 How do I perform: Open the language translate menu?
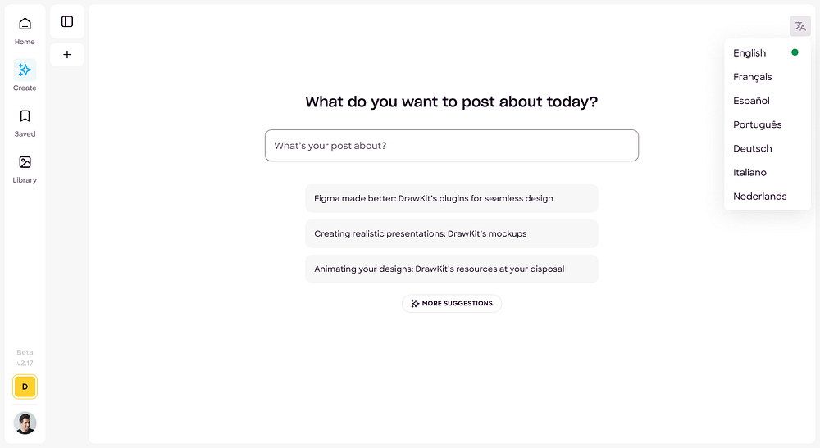click(x=800, y=26)
